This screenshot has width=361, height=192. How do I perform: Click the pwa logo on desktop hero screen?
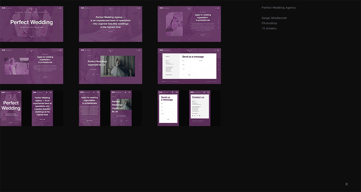tap(4, 8)
